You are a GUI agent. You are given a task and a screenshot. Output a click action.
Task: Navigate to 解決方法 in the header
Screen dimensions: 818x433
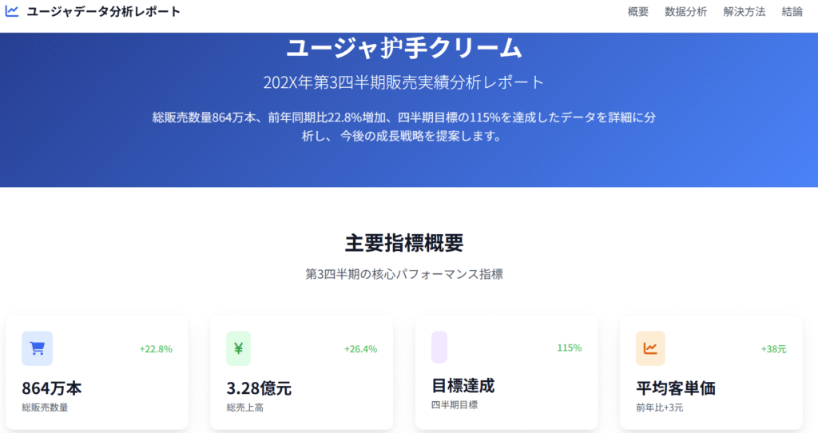(x=744, y=12)
